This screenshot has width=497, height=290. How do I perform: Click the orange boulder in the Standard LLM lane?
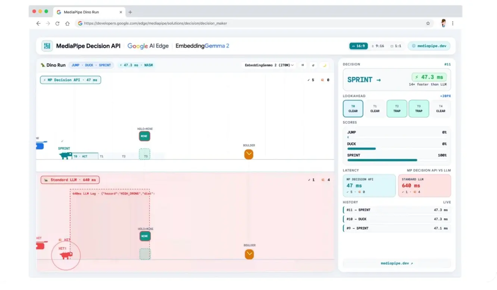point(249,254)
